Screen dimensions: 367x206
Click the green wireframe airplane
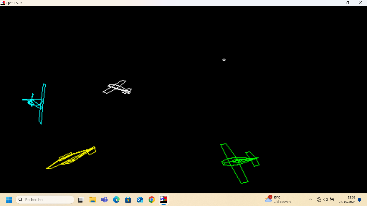click(240, 163)
